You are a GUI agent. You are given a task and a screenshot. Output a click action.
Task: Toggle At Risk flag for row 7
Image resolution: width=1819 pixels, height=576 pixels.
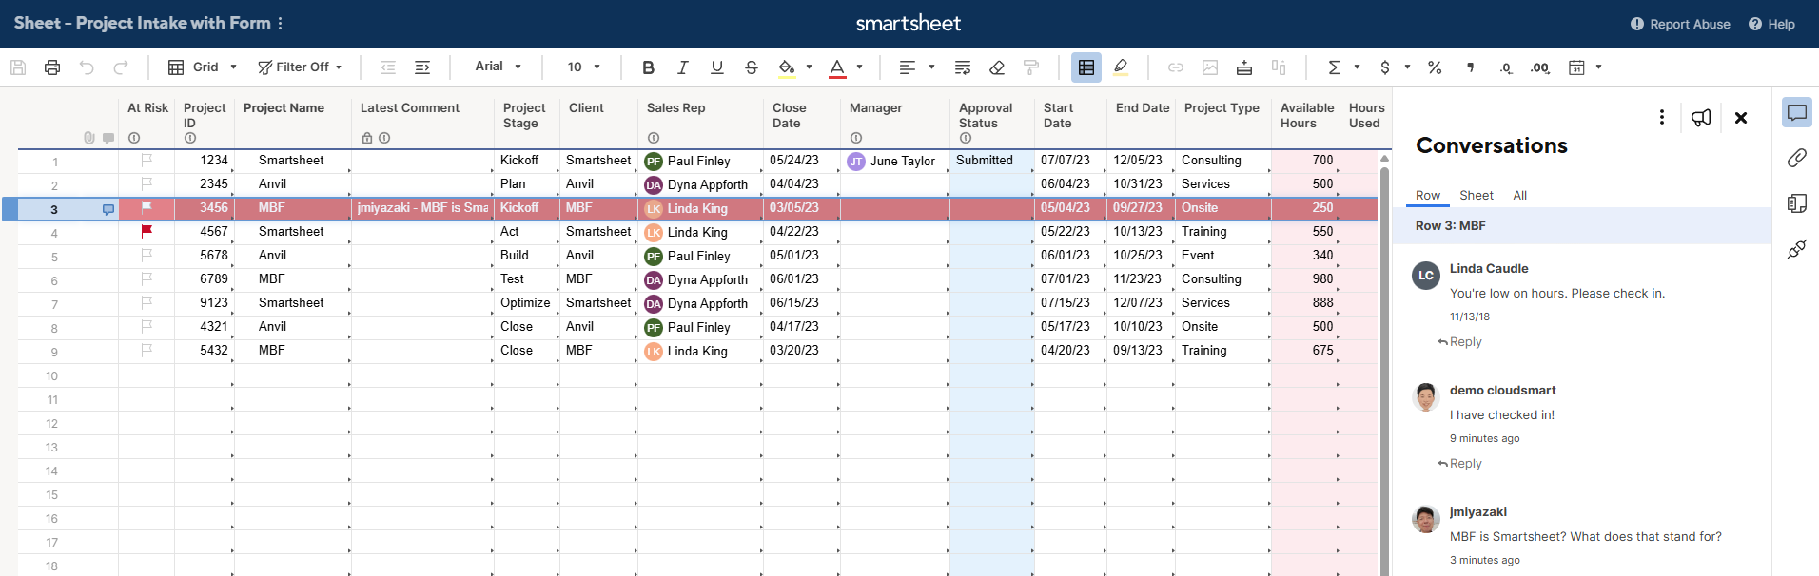coord(147,302)
